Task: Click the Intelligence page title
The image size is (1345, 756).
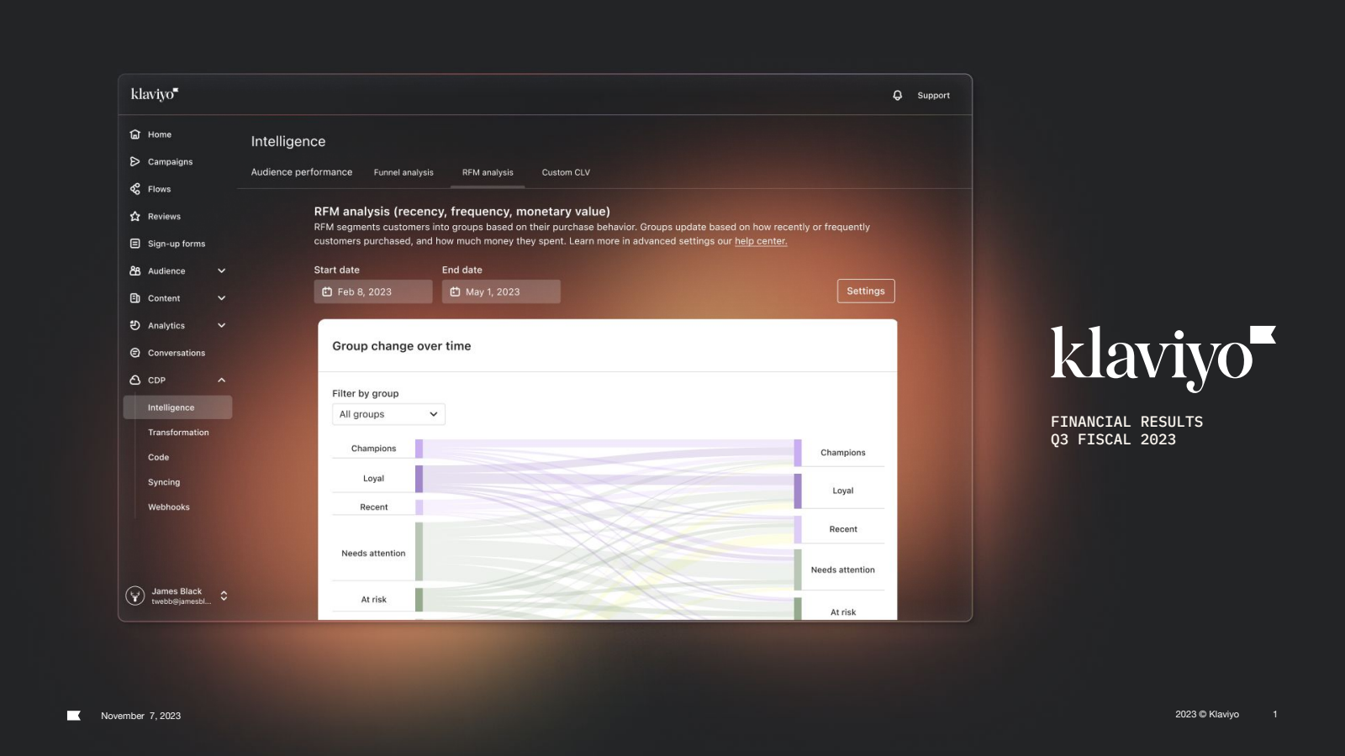Action: (x=288, y=141)
